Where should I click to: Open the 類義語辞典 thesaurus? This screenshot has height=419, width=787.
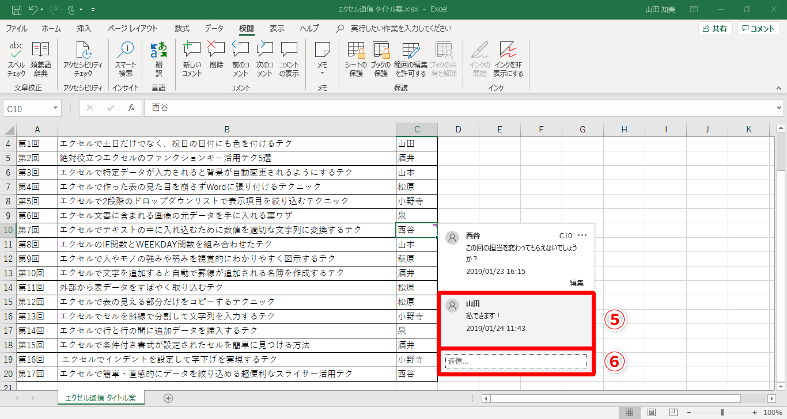[40, 59]
